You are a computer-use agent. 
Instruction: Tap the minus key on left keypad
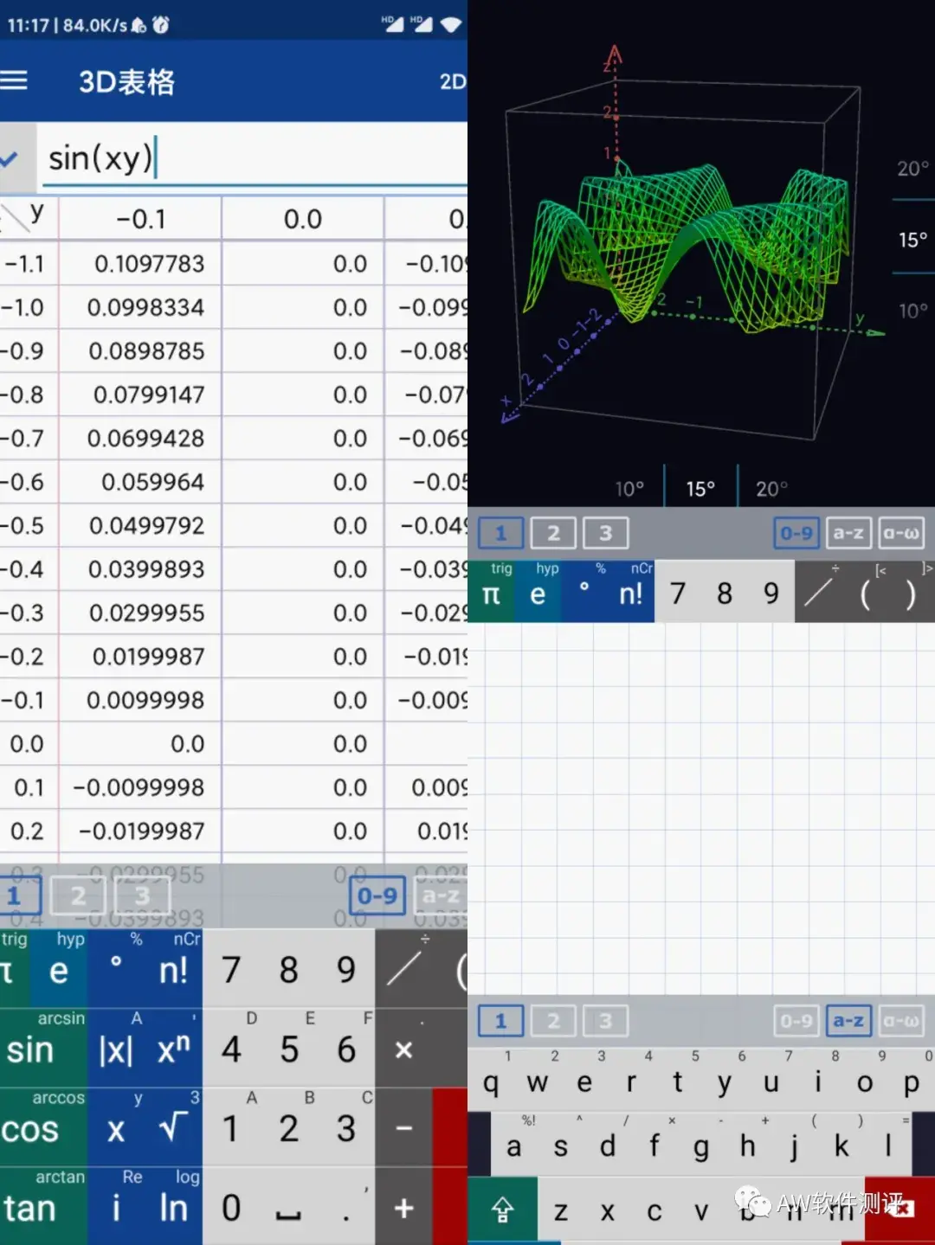click(x=403, y=1127)
